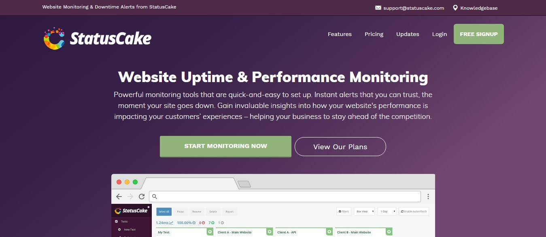
Task: Click the back arrow in the mock browser
Action: 119,197
